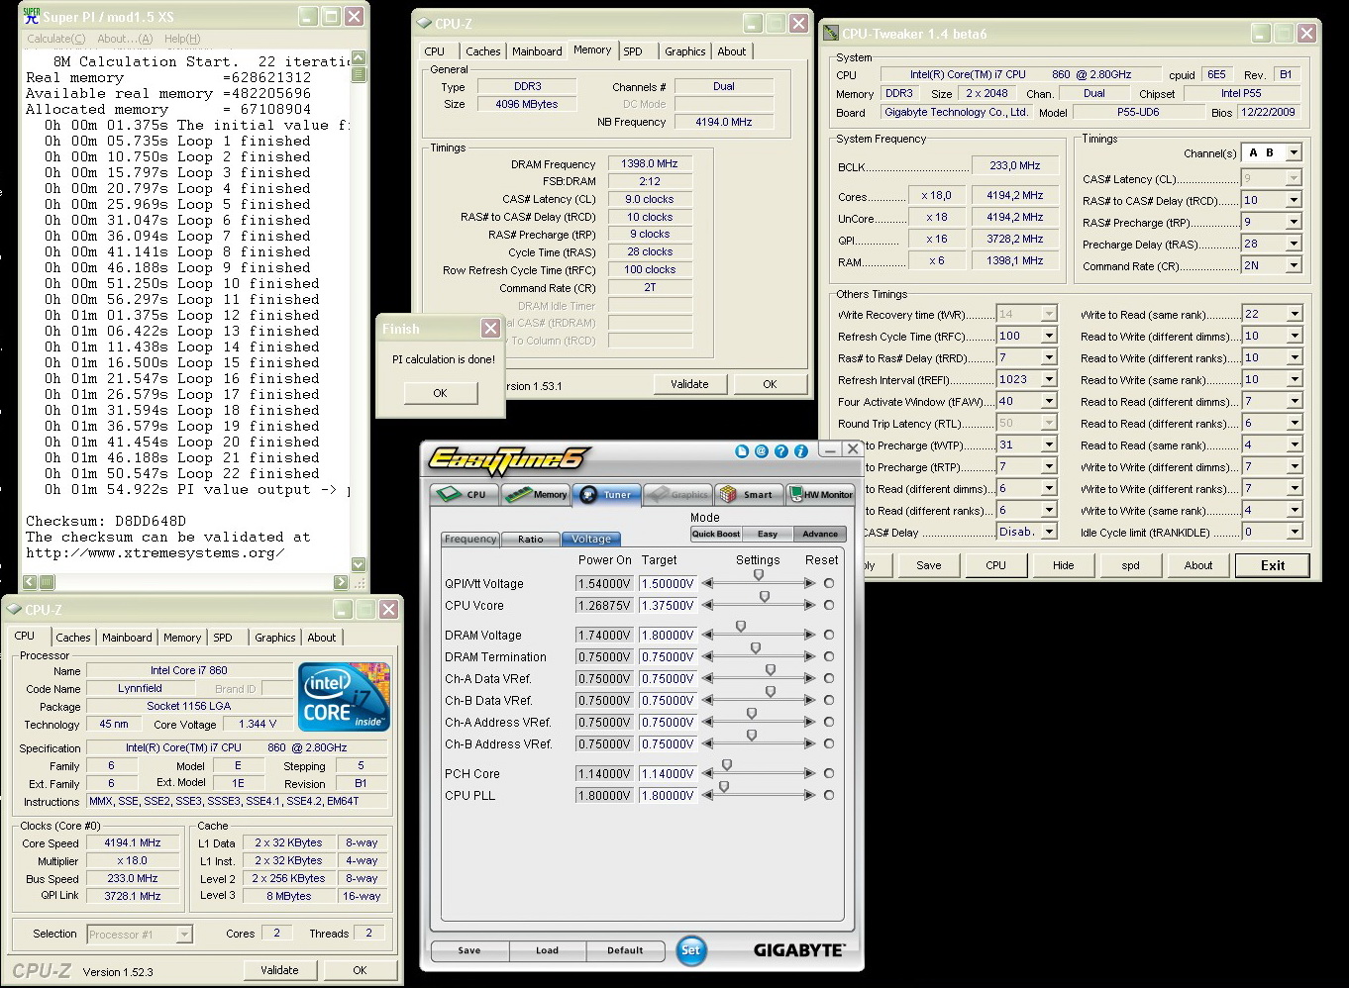The width and height of the screenshot is (1349, 988).
Task: Decrease CPU Vcore with the left arrow
Action: (x=707, y=606)
